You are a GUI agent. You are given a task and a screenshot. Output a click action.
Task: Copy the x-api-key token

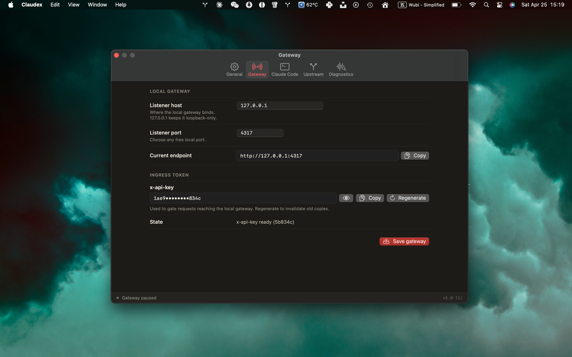pyautogui.click(x=370, y=198)
